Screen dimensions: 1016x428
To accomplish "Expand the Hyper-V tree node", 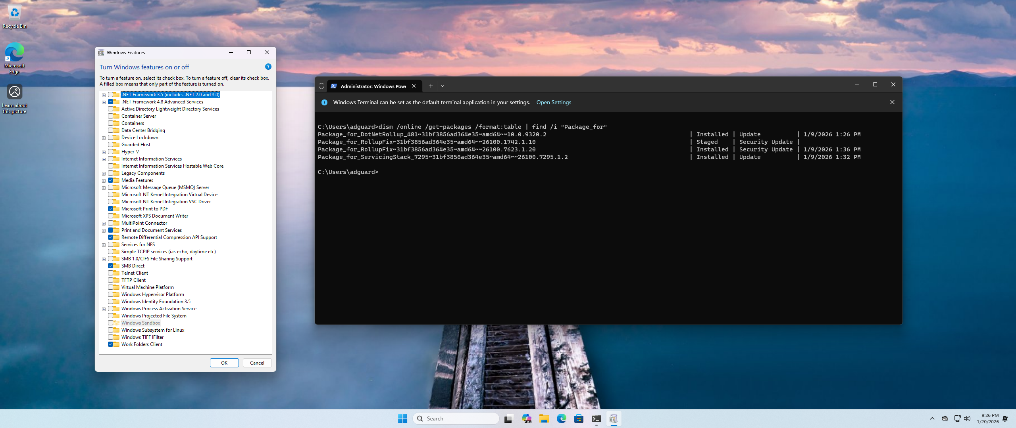I will point(104,152).
